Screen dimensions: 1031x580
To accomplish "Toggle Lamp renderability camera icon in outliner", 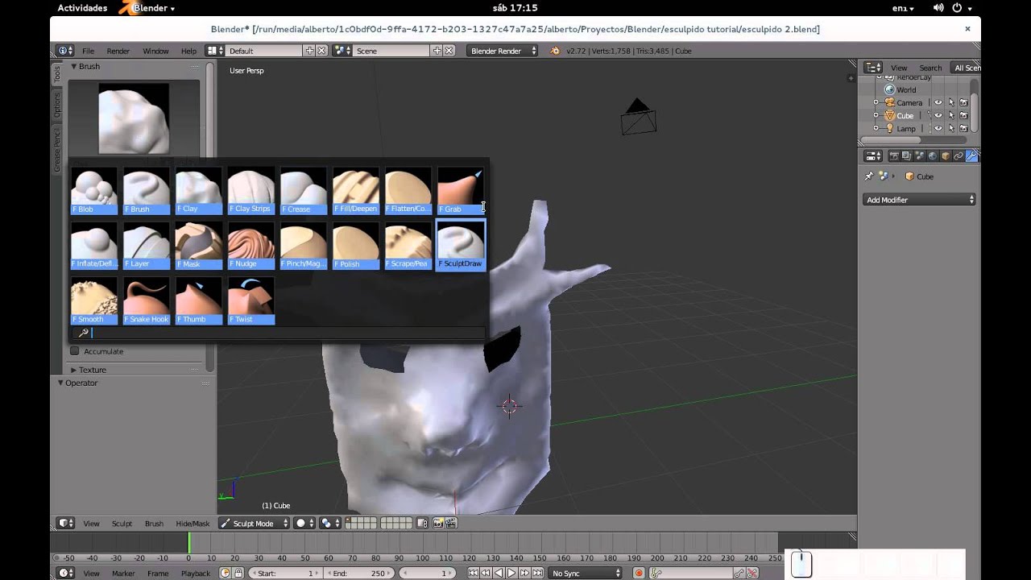I will 963,129.
